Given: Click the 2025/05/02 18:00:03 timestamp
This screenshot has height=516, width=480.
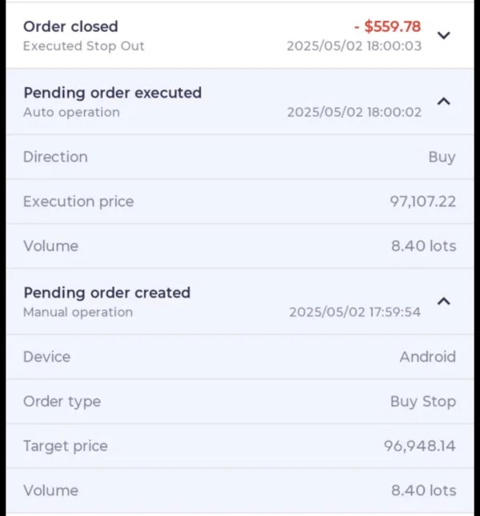Looking at the screenshot, I should point(354,46).
